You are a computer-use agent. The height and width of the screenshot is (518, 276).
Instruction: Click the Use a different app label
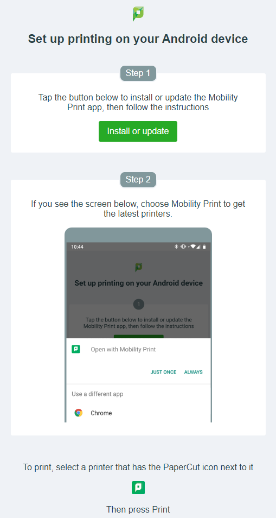tap(97, 394)
